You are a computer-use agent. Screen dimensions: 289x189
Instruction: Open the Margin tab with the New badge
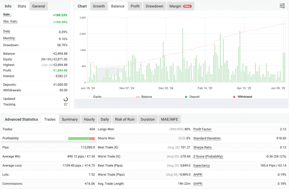click(180, 6)
